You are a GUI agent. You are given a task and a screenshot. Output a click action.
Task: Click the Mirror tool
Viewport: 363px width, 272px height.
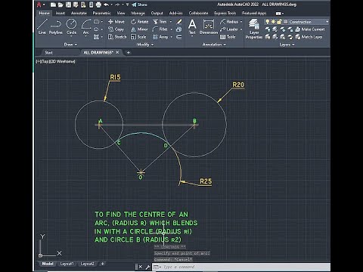[x=139, y=29]
